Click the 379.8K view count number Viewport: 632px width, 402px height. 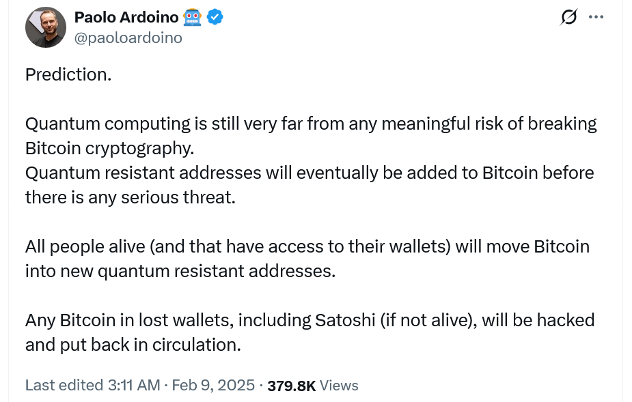coord(292,386)
